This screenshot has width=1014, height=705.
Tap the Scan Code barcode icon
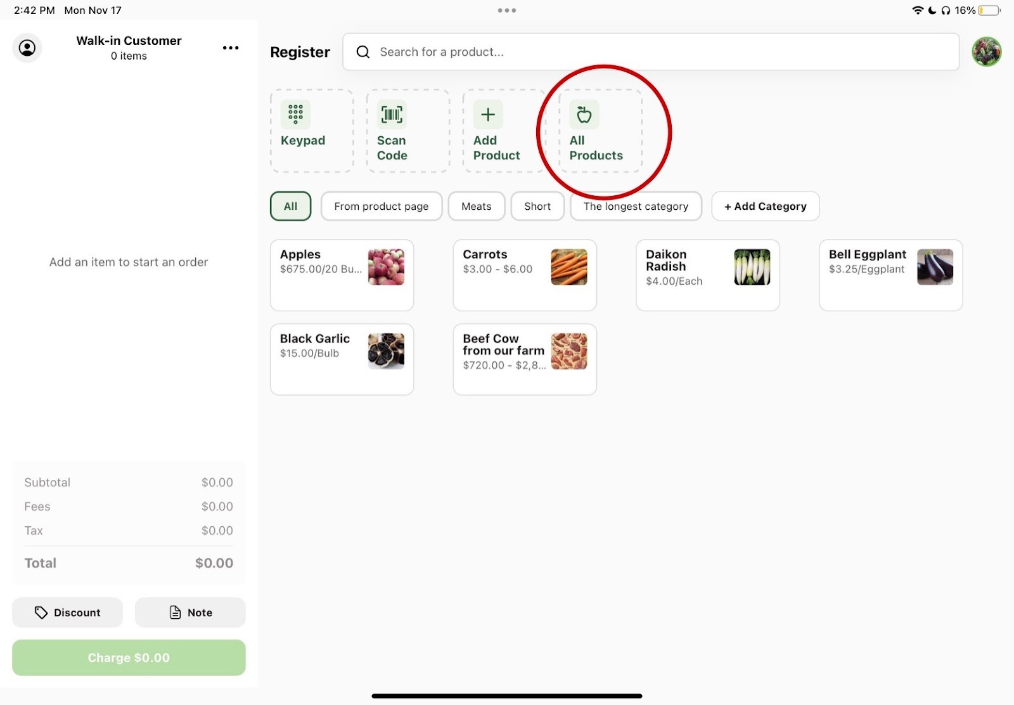pyautogui.click(x=392, y=115)
